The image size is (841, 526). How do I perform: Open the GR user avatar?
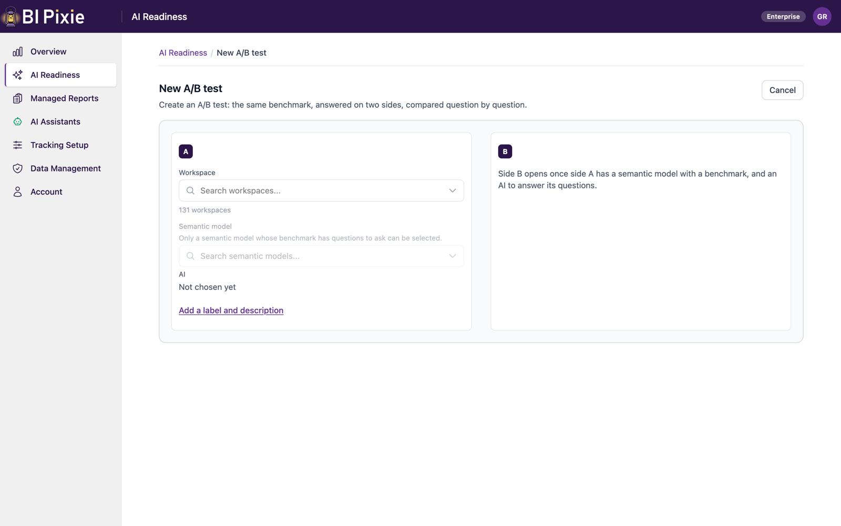(x=822, y=16)
